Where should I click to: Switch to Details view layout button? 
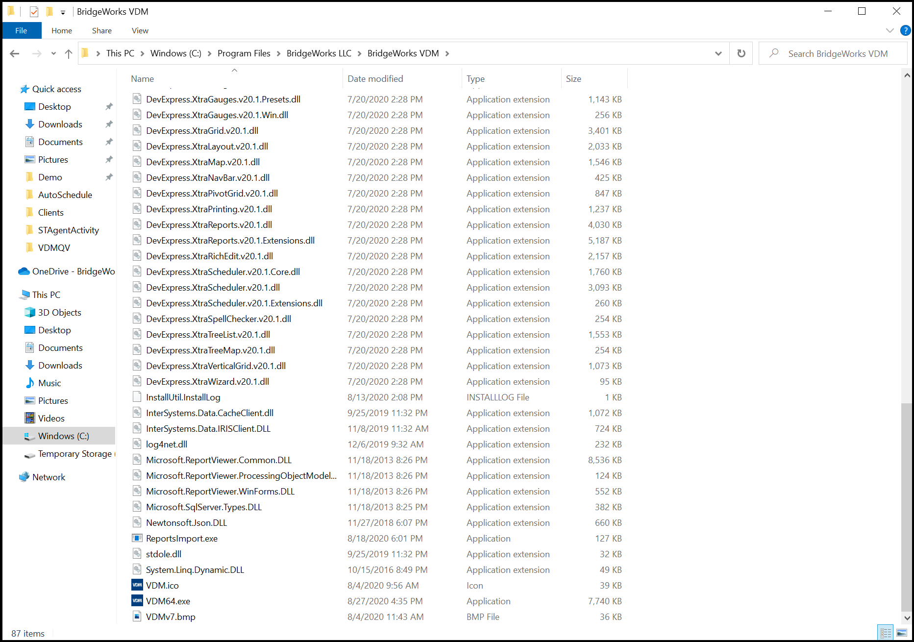tap(886, 633)
